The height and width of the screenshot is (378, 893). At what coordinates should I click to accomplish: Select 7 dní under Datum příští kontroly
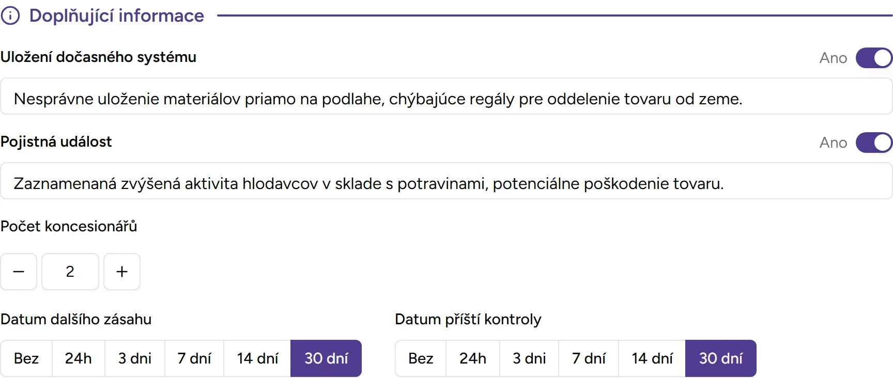[x=589, y=358]
